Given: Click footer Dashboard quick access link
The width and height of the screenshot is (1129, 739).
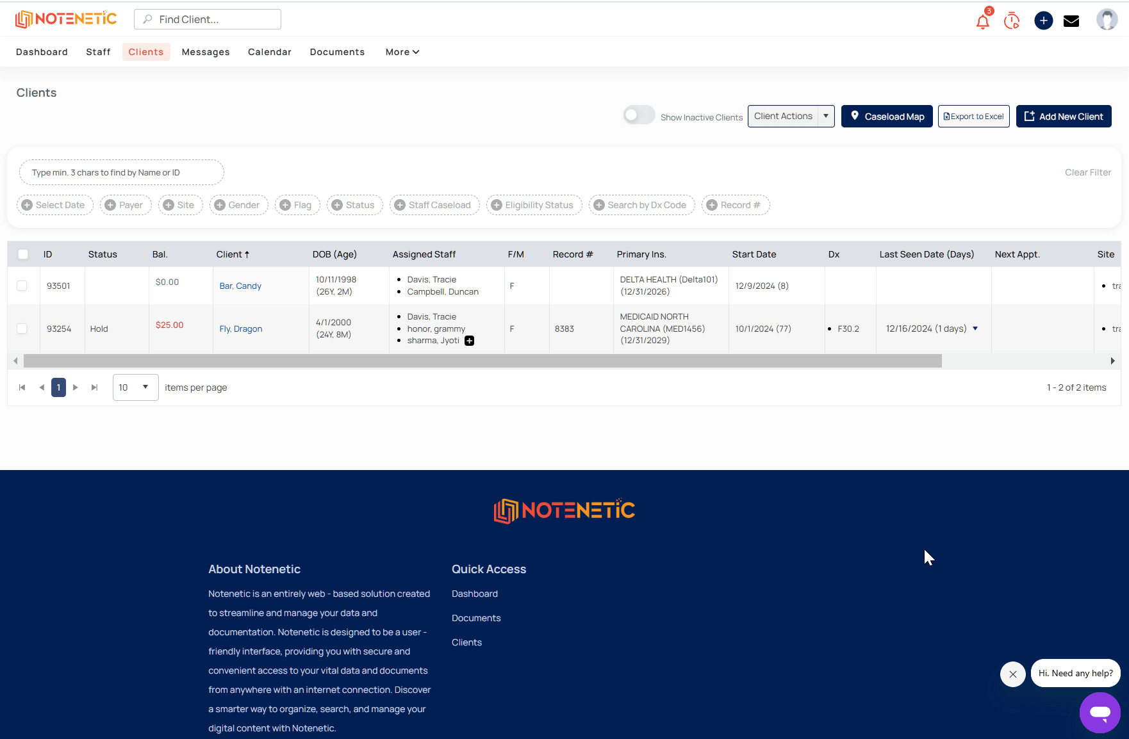Looking at the screenshot, I should point(475,594).
